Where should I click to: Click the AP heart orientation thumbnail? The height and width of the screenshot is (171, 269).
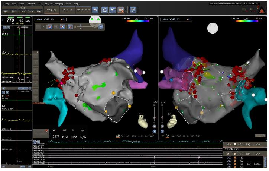(143, 120)
